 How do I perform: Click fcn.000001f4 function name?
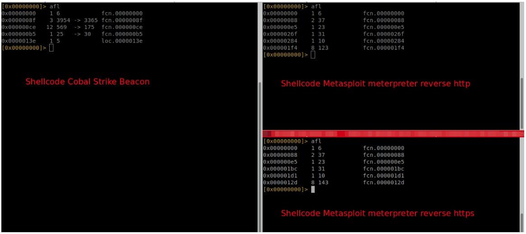pos(384,48)
